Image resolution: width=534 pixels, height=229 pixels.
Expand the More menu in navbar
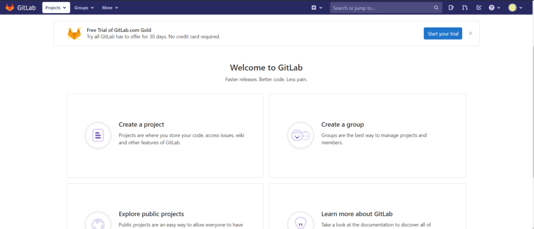click(x=110, y=7)
